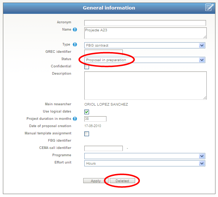Focus the Name field containing Projecte A23
Image resolution: width=218 pixels, height=197 pixels.
point(145,33)
